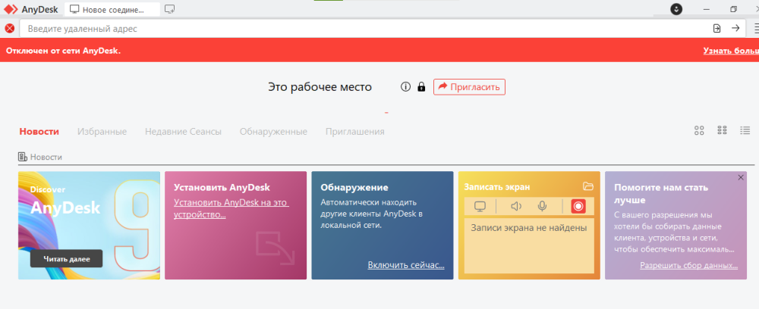Select the Новое соединение session tab

pyautogui.click(x=113, y=9)
